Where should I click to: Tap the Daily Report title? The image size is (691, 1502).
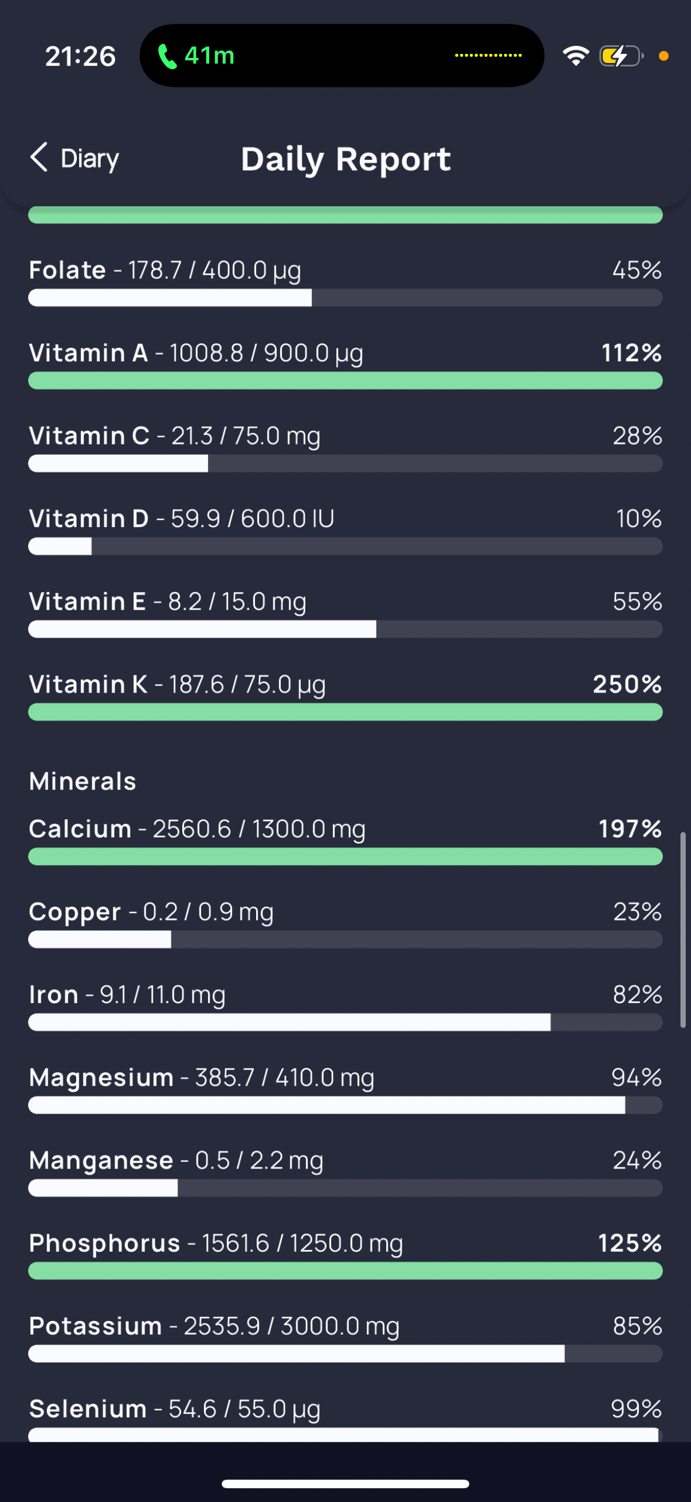pos(346,159)
